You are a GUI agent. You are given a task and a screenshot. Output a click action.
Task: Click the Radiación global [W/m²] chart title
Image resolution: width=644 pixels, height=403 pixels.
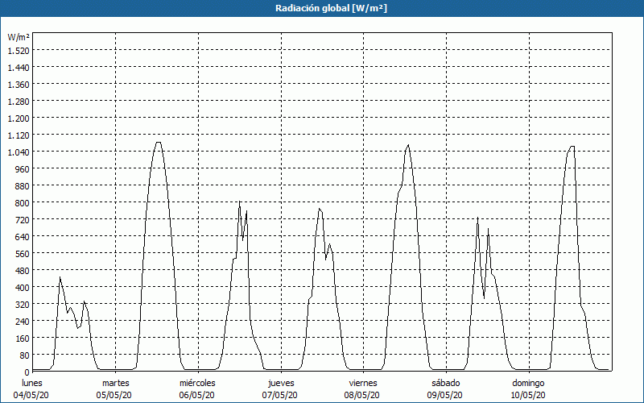tap(331, 8)
